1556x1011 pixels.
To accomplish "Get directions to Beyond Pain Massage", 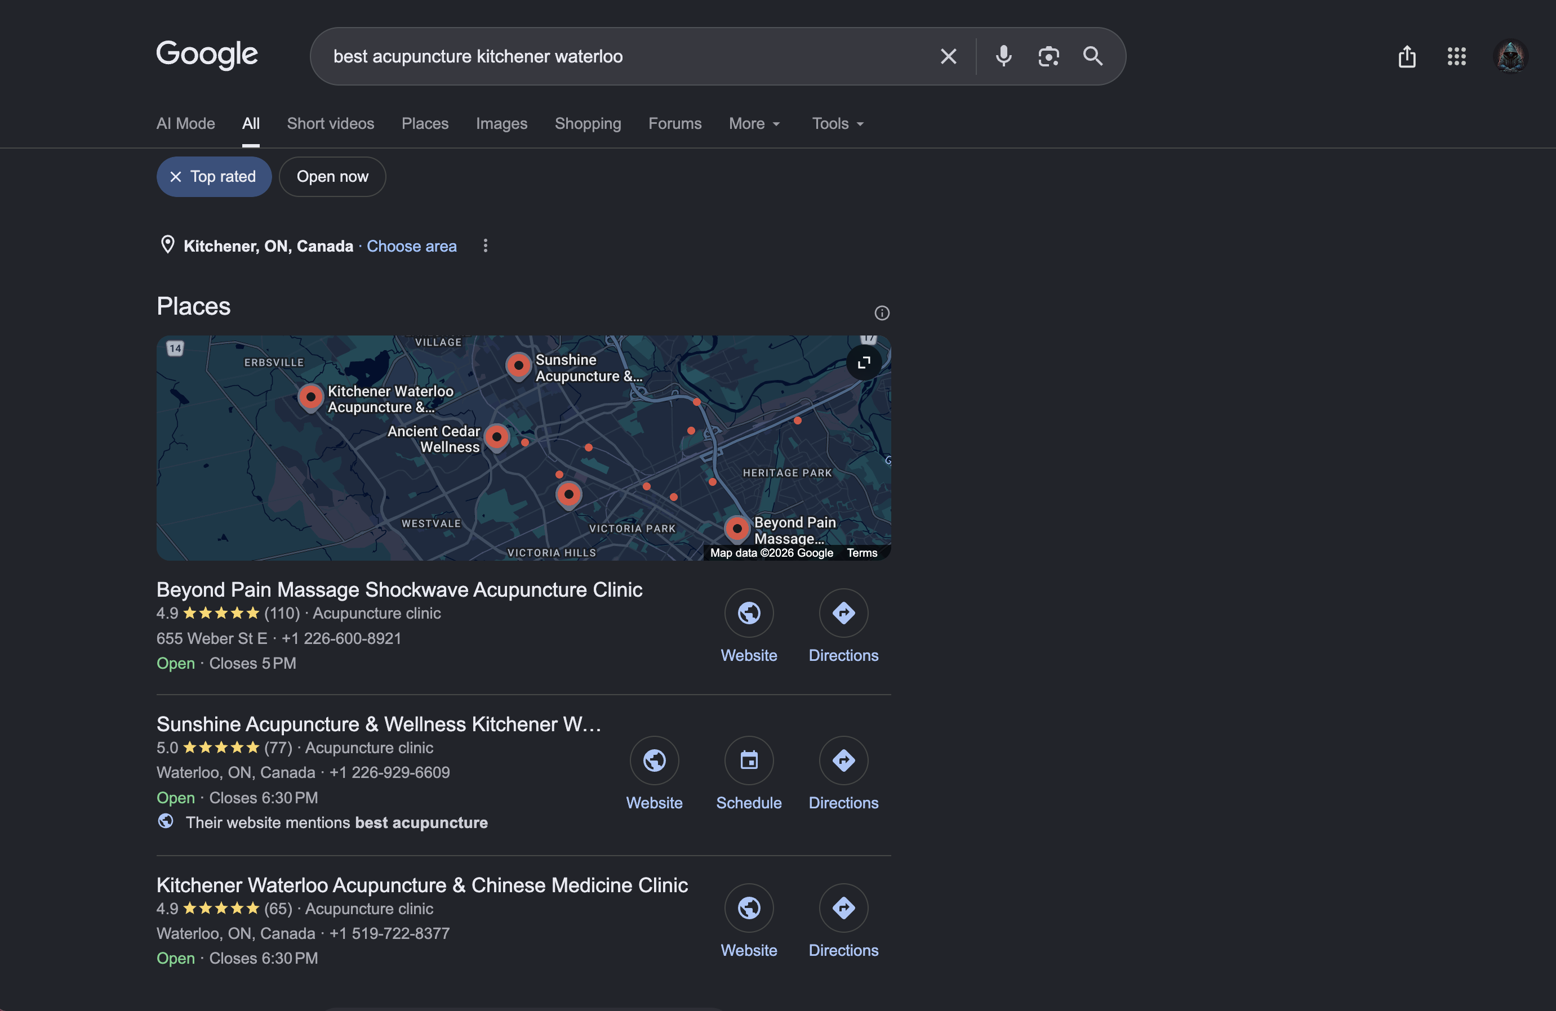I will [843, 612].
